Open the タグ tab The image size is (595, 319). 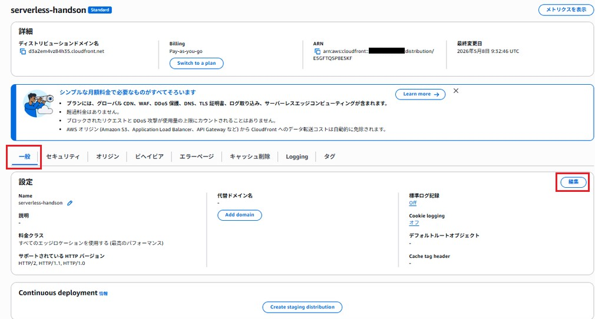(329, 157)
